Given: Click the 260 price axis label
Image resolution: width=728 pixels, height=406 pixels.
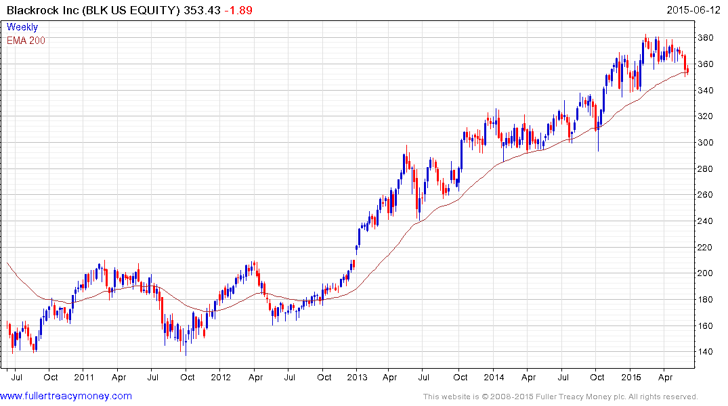Looking at the screenshot, I should pyautogui.click(x=706, y=194).
